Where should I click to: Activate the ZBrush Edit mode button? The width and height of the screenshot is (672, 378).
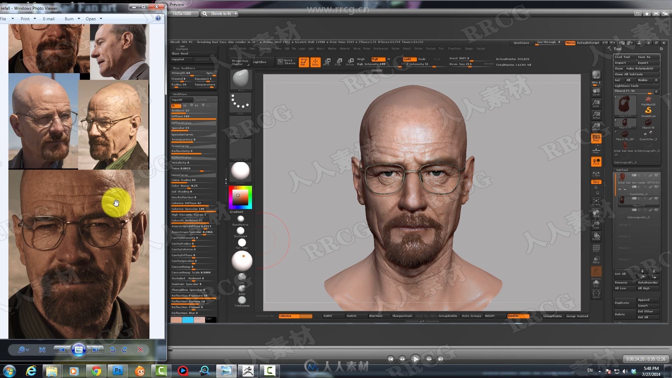coord(303,62)
